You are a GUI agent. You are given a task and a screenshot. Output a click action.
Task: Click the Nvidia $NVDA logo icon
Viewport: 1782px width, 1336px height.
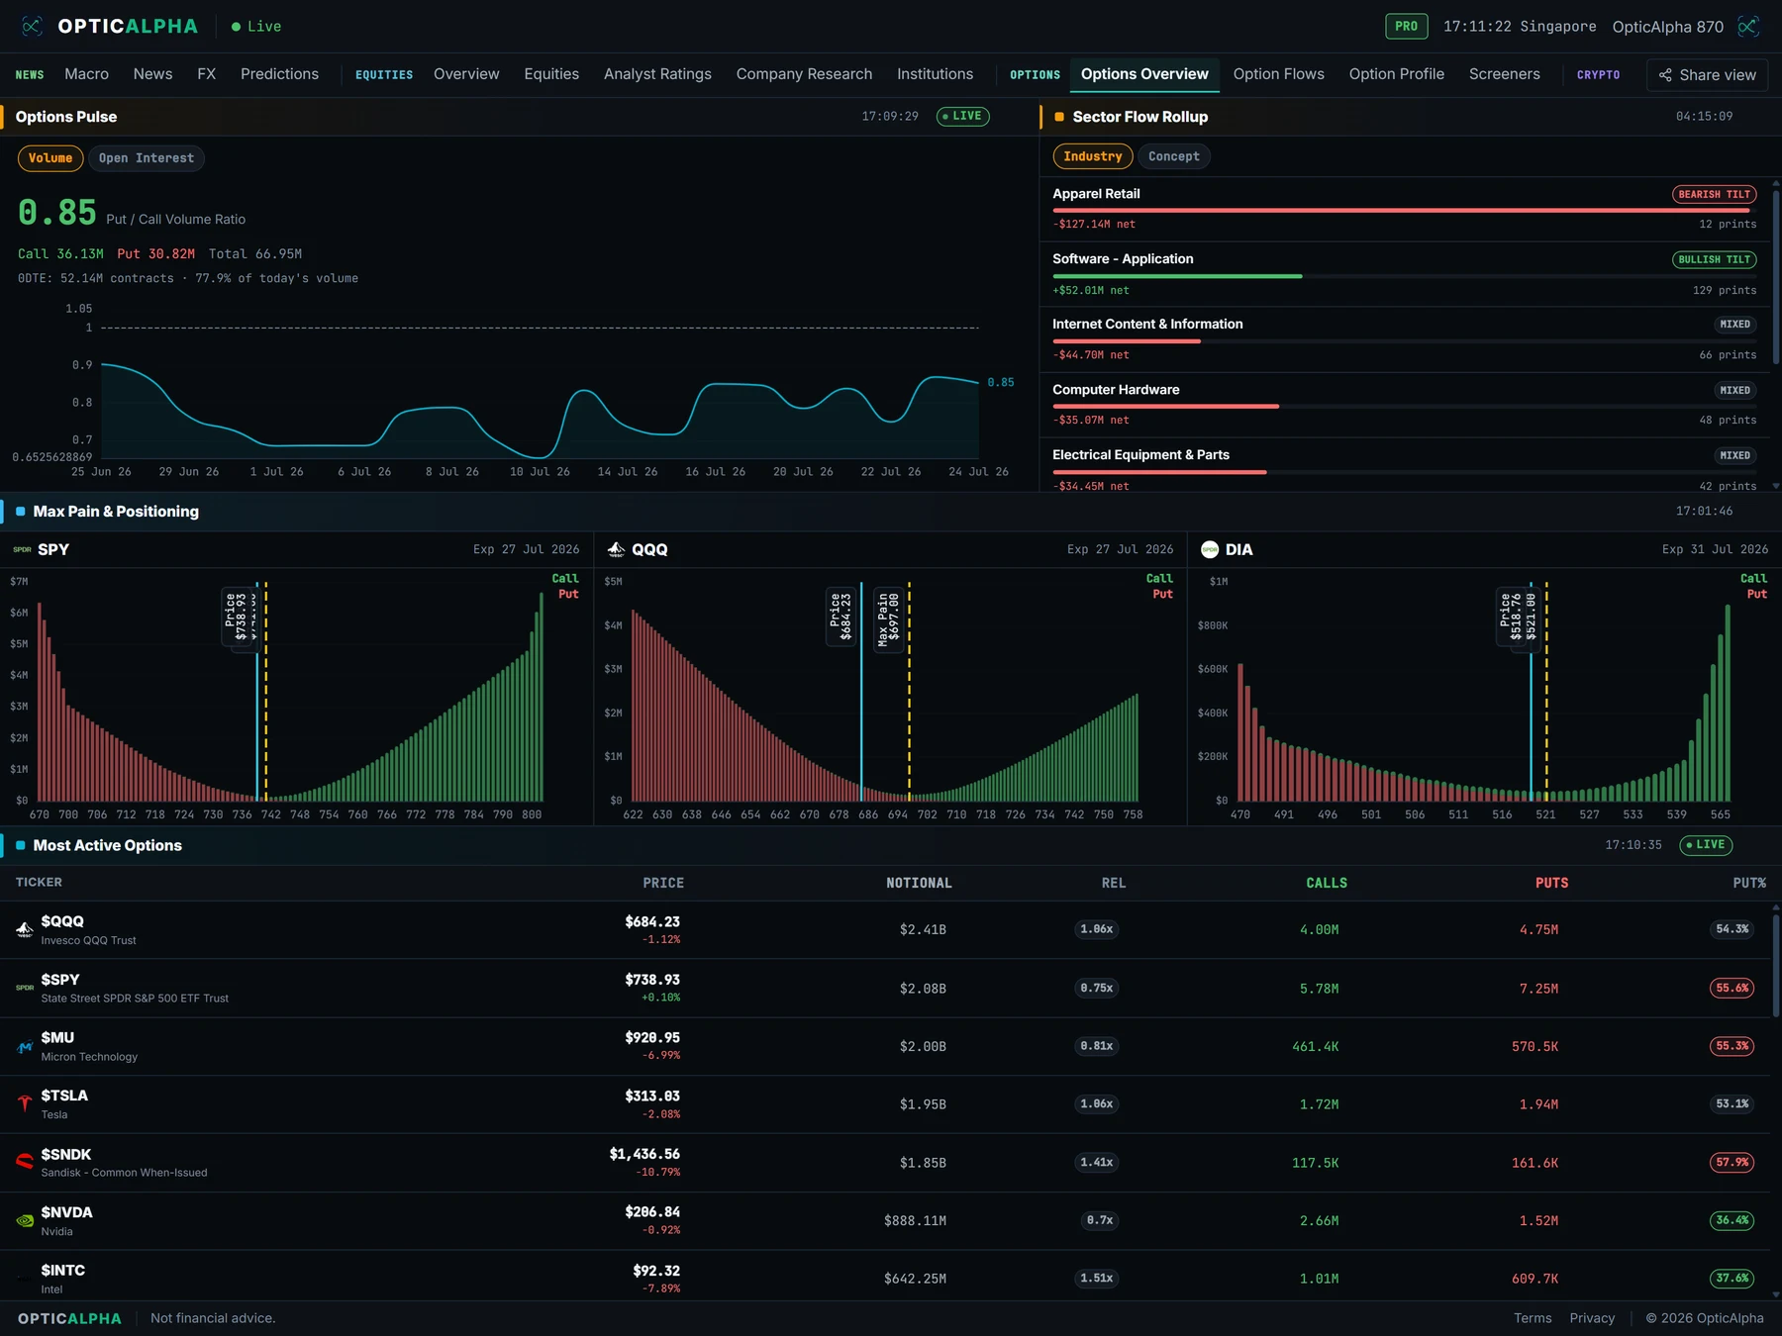tap(25, 1220)
